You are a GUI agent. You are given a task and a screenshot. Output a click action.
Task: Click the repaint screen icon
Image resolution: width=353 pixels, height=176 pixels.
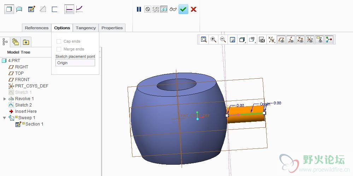click(233, 40)
